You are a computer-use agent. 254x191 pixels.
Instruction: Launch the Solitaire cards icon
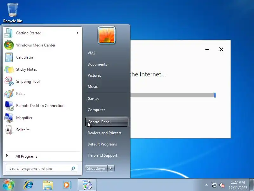point(9,130)
